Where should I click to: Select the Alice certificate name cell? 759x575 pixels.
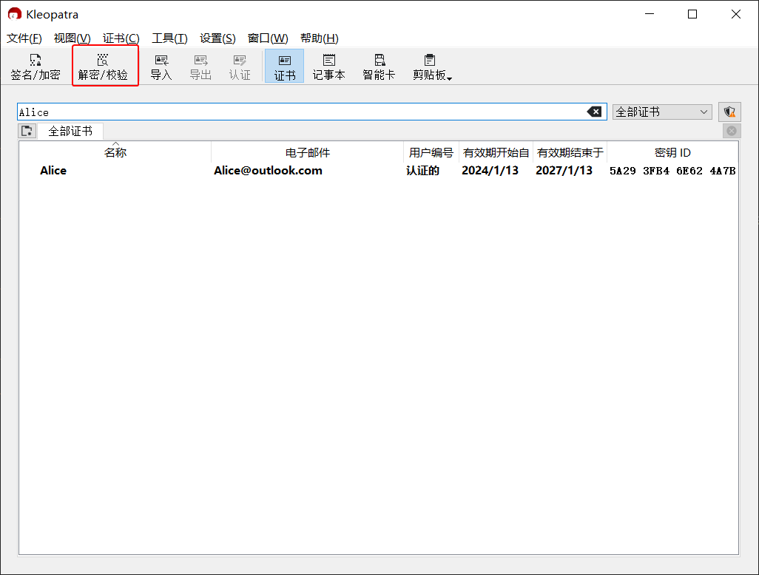[53, 171]
